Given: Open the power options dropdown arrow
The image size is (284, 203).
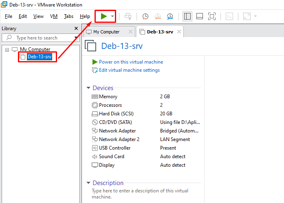Looking at the screenshot, I should point(112,16).
